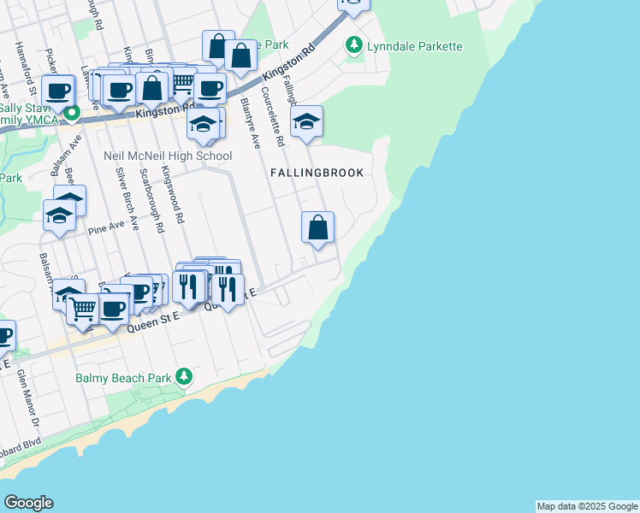Screen dimensions: 640x513
Task: Open the front graduation cap marker near Pine Ave
Action: (59, 218)
